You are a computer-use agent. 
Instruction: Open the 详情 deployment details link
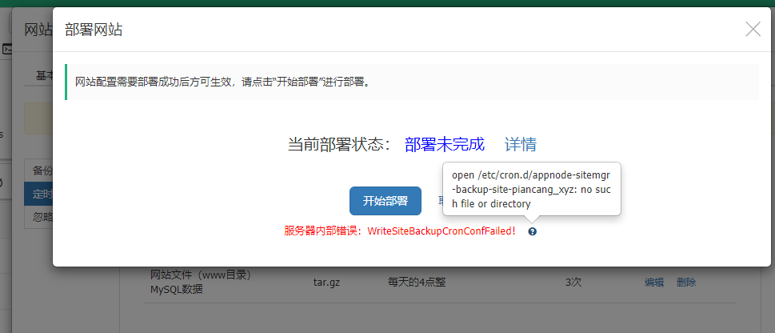point(520,144)
